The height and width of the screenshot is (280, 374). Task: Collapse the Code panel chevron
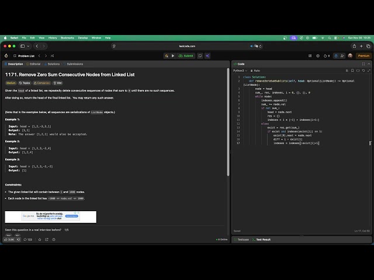[369, 64]
